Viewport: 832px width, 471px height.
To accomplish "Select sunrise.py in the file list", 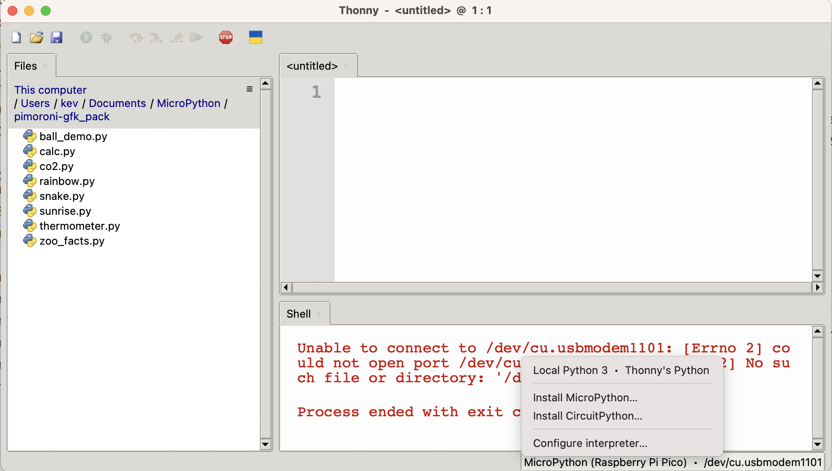I will click(65, 211).
